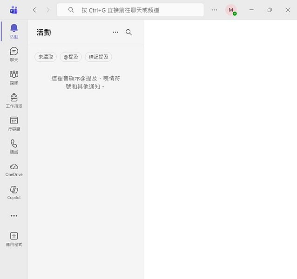Image resolution: width=297 pixels, height=279 pixels.
Task: Open the 聊天 (Chat) sidebar icon
Action: pyautogui.click(x=14, y=54)
